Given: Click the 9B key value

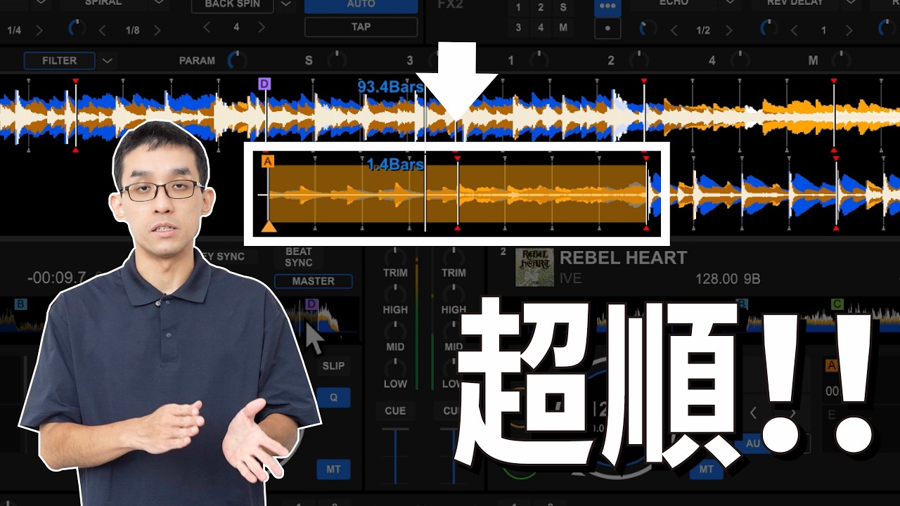Looking at the screenshot, I should pyautogui.click(x=752, y=279).
